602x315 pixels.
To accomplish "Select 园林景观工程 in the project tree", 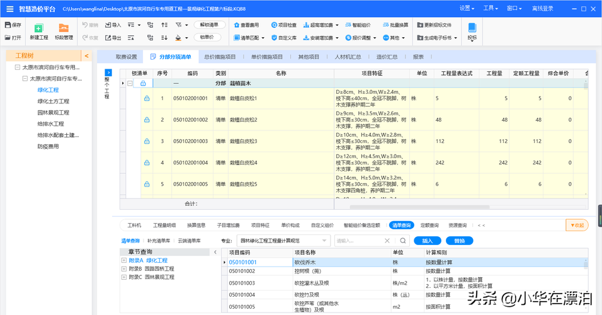I will pyautogui.click(x=54, y=113).
